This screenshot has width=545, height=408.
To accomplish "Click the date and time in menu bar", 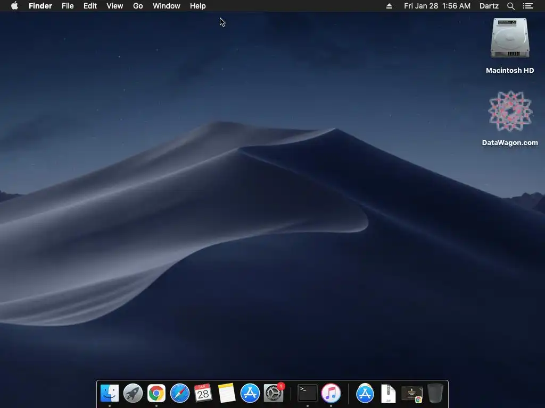I will tap(437, 6).
